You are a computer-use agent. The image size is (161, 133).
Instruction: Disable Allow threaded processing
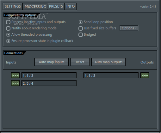pos(8,35)
